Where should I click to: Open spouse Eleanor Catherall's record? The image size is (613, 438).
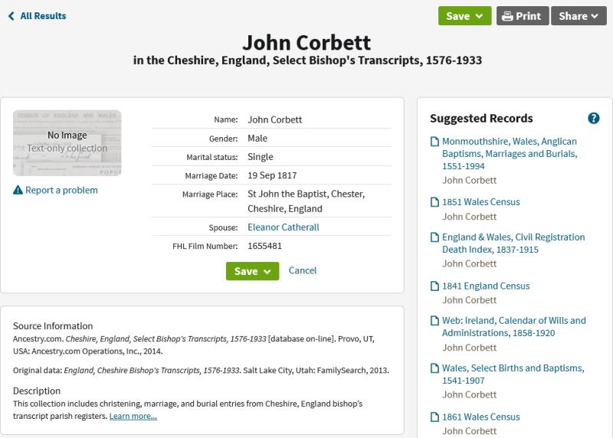click(283, 227)
